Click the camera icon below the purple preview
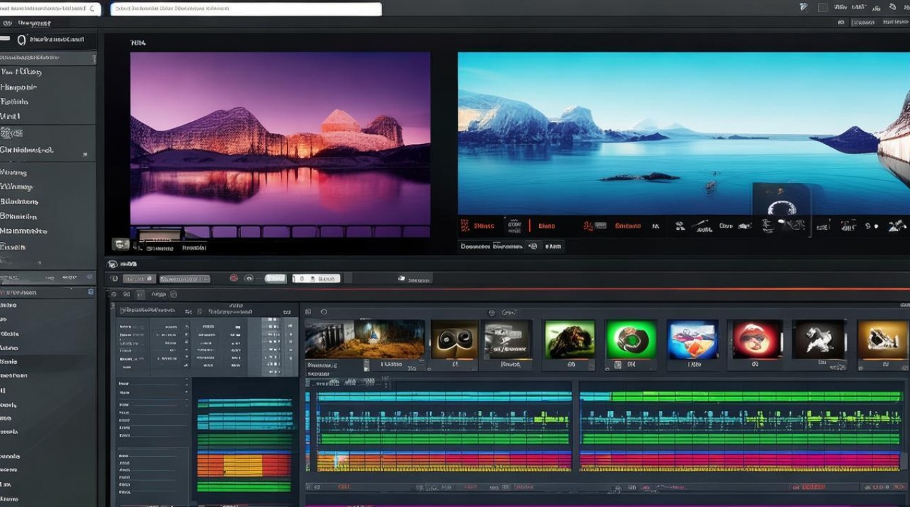 [x=121, y=245]
